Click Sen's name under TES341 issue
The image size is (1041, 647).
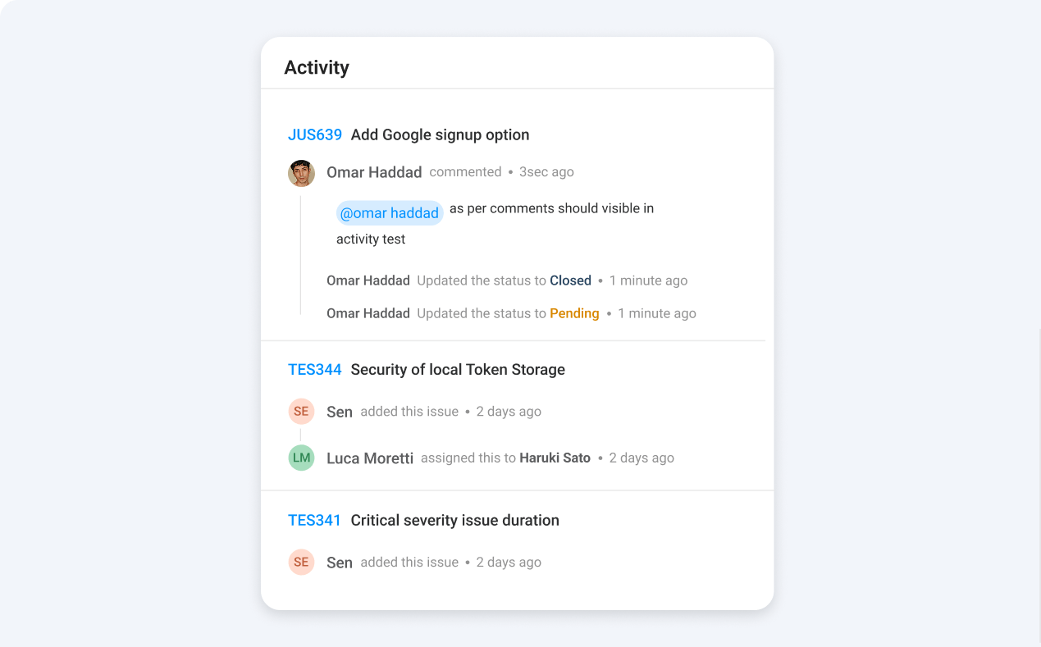coord(340,563)
